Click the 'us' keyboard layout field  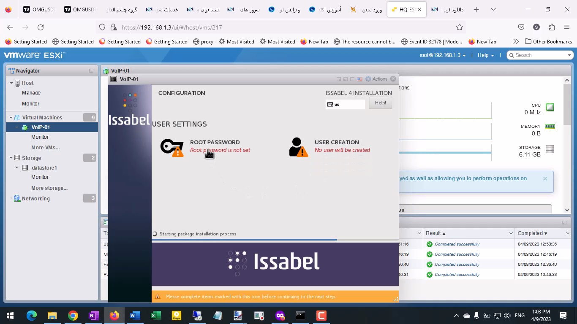tap(345, 104)
